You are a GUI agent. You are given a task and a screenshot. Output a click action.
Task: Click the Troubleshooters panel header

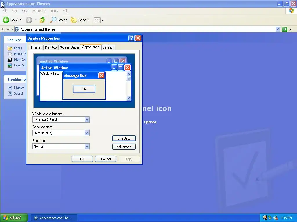pyautogui.click(x=15, y=79)
